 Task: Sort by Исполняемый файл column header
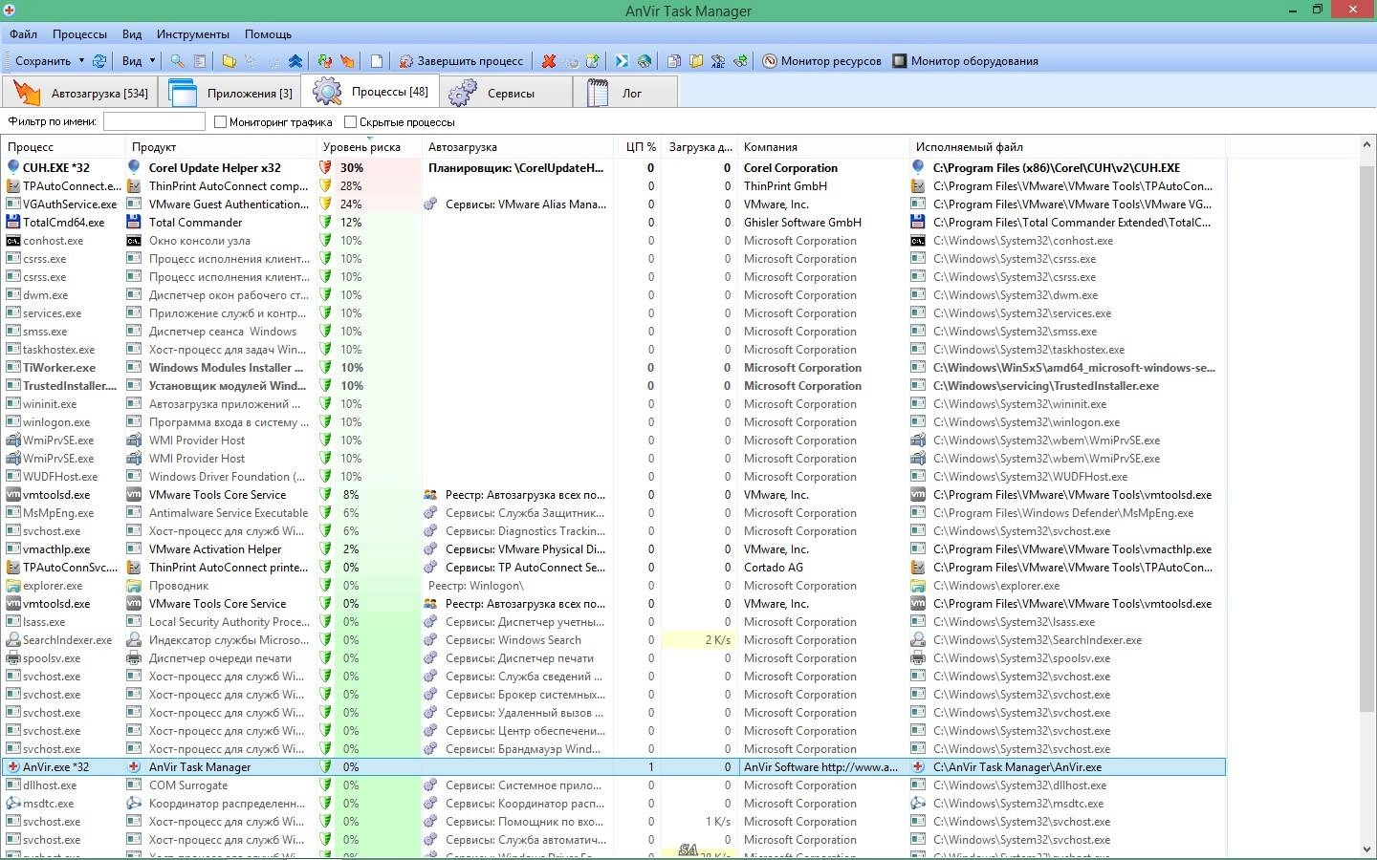click(x=1067, y=147)
